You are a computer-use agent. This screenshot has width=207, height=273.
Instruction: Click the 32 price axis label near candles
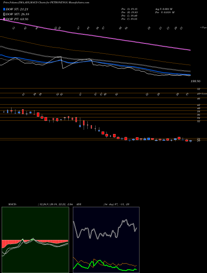click(198, 121)
